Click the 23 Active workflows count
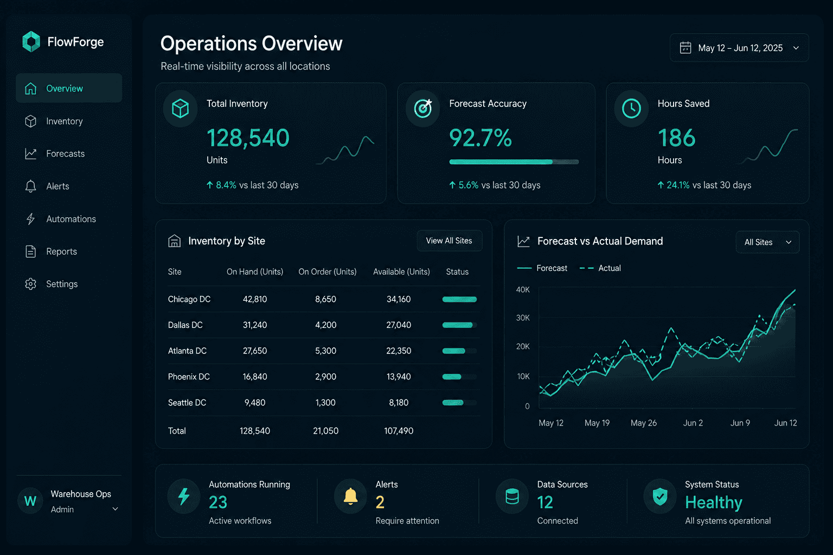This screenshot has width=833, height=555. [218, 502]
